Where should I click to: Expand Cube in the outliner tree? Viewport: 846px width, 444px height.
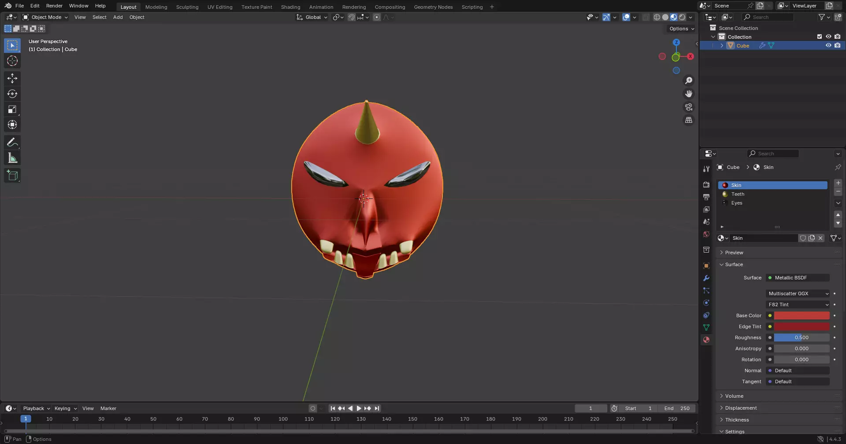click(722, 45)
